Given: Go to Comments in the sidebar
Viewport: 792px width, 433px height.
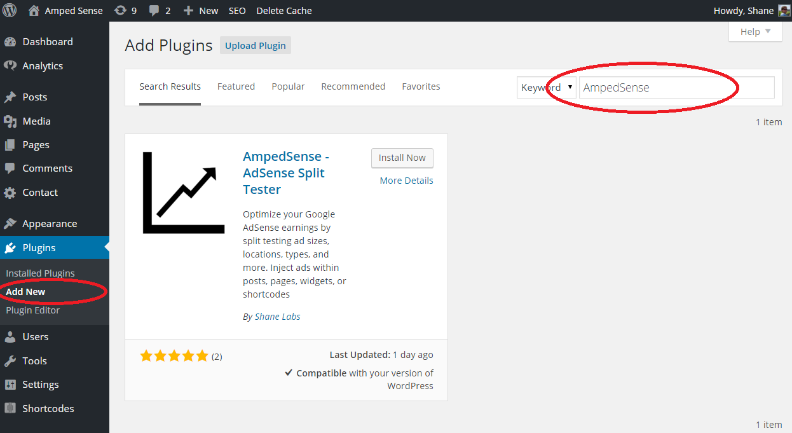Looking at the screenshot, I should (48, 168).
